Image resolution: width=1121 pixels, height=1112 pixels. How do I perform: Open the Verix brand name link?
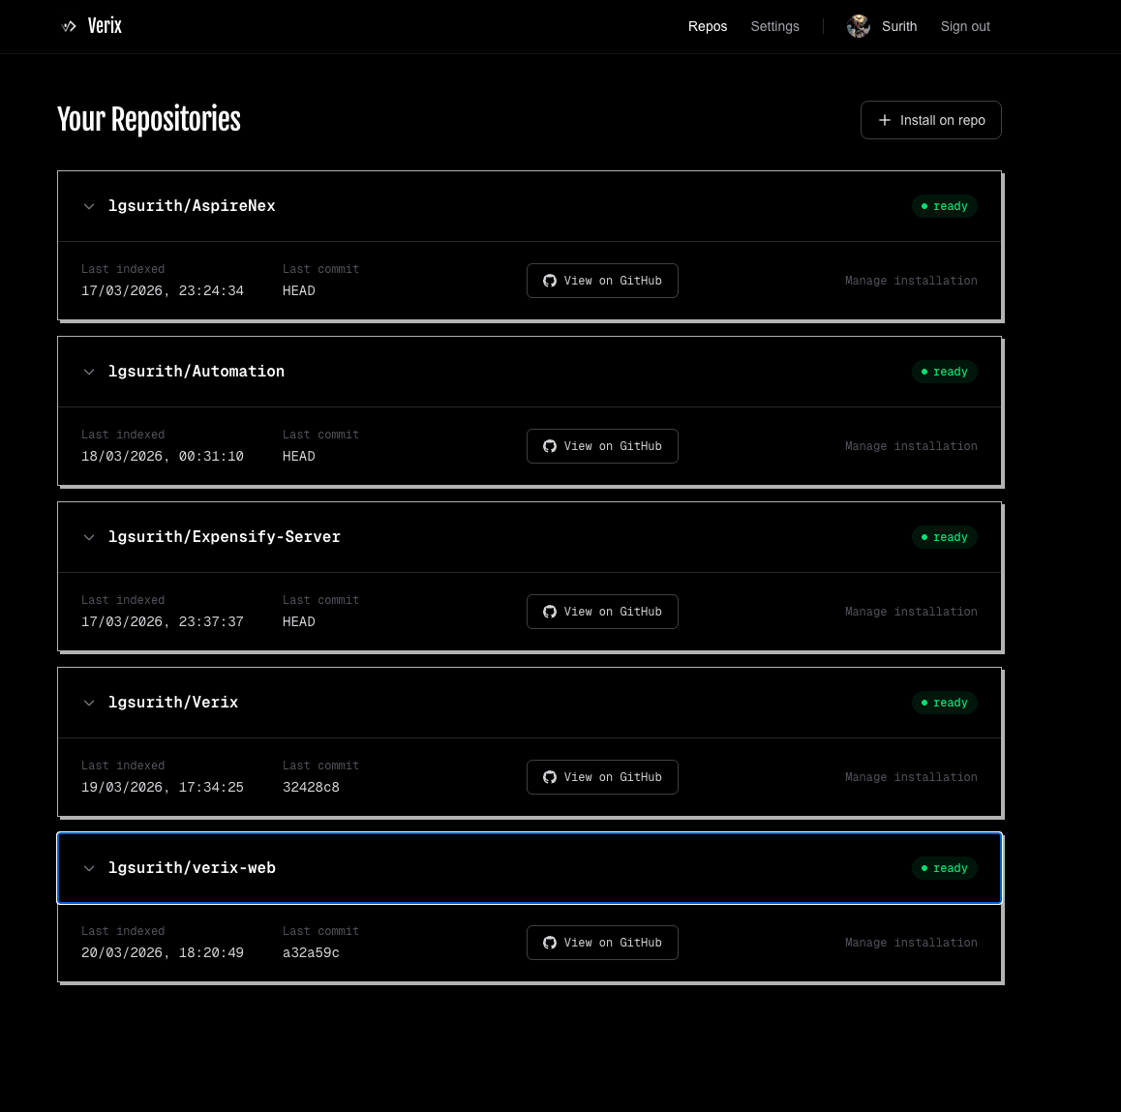click(105, 26)
